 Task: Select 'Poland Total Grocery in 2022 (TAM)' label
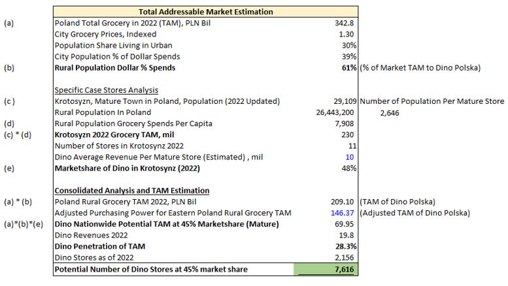(x=133, y=23)
